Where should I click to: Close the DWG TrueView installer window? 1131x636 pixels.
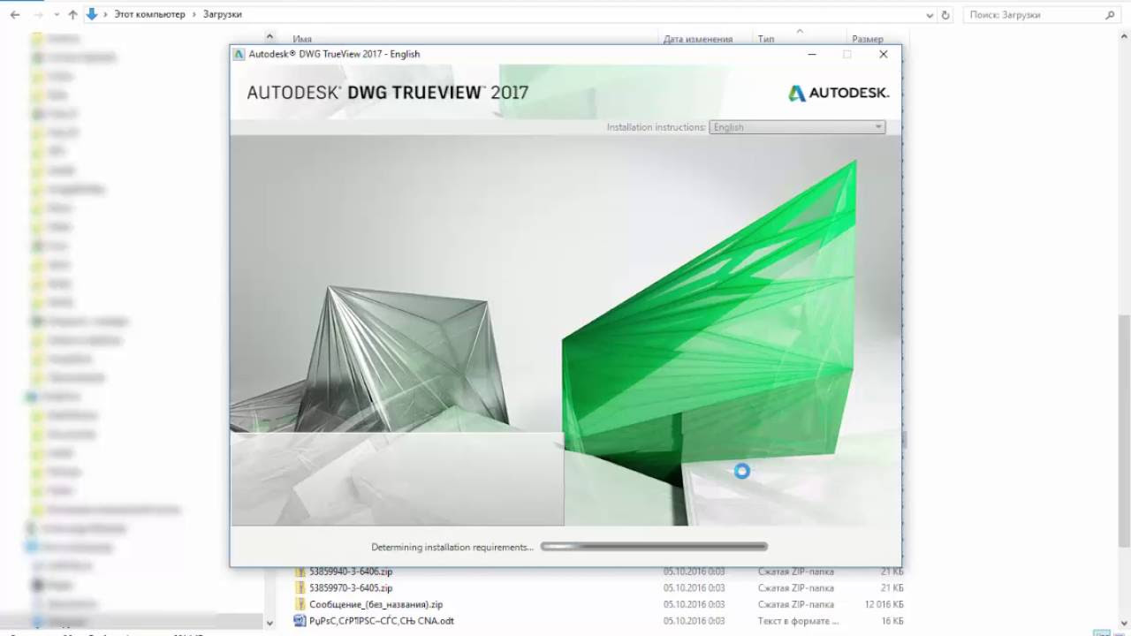[x=883, y=54]
